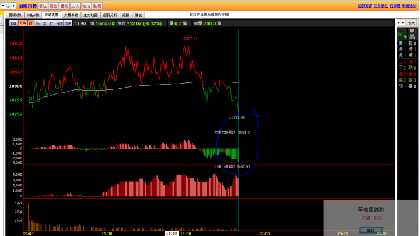Click the 突破 -500 alert text
420x236 pixels.
coord(372,218)
